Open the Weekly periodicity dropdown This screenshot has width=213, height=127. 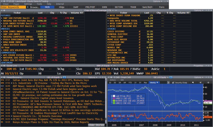point(154,82)
